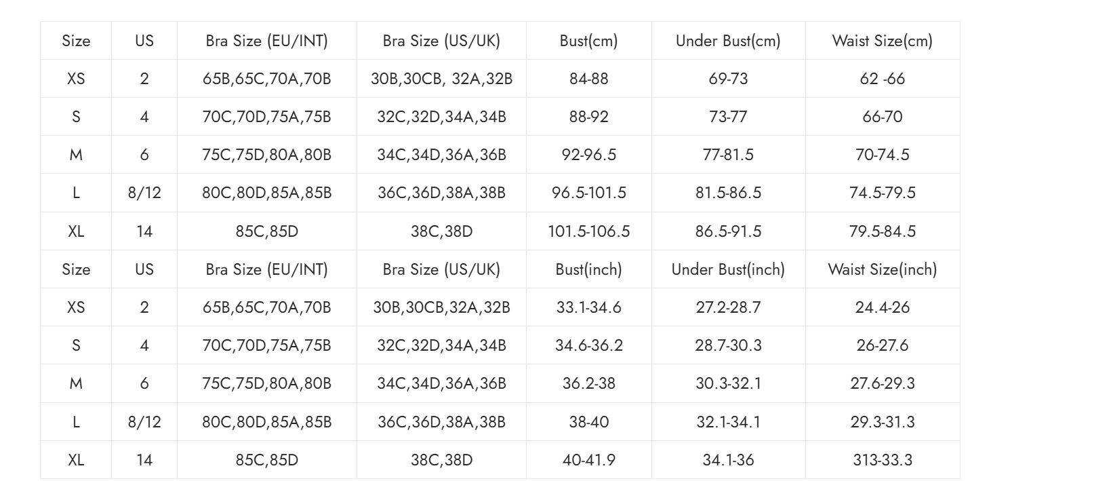Click the Under Bust(cm) header cell
Screen dimensions: 1113x481
pos(728,41)
